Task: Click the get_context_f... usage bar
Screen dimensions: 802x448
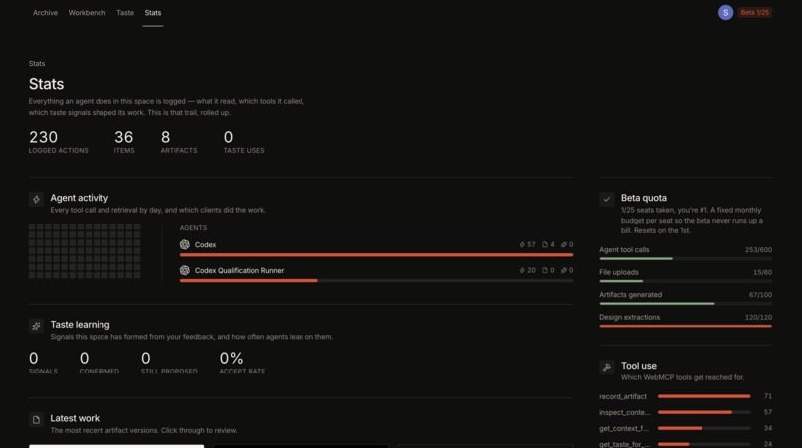Action: [703, 428]
